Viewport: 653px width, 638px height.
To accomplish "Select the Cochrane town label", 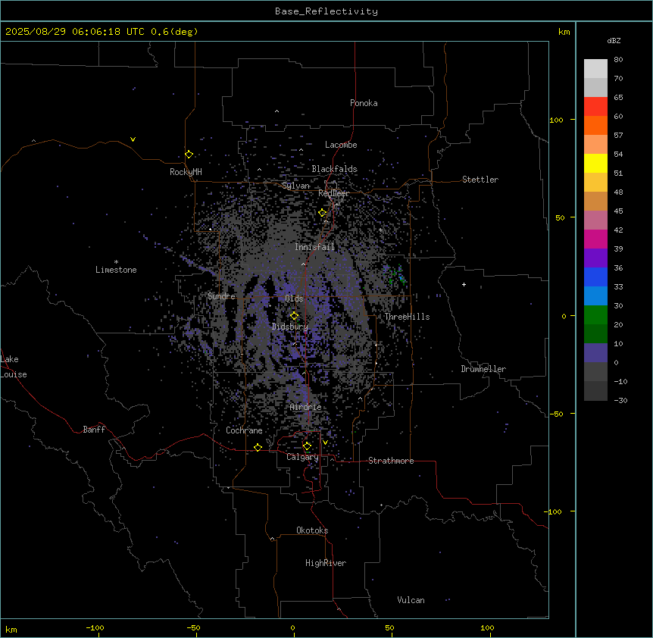I will 244,430.
